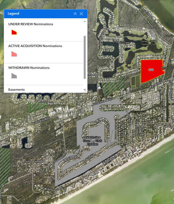The image size is (174, 204).
Task: Click The Dunes map label
Action: point(122,42)
